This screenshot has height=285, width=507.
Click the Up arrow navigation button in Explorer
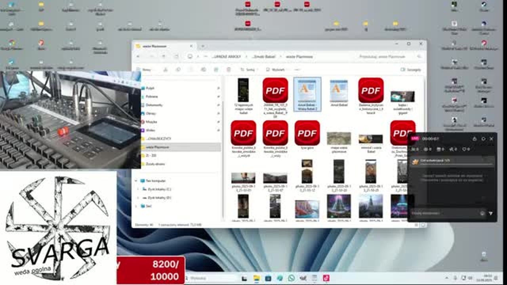tap(164, 57)
